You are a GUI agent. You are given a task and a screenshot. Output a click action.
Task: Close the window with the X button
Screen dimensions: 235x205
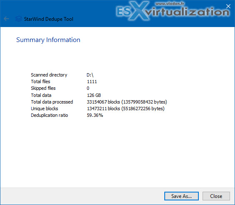coord(228,6)
